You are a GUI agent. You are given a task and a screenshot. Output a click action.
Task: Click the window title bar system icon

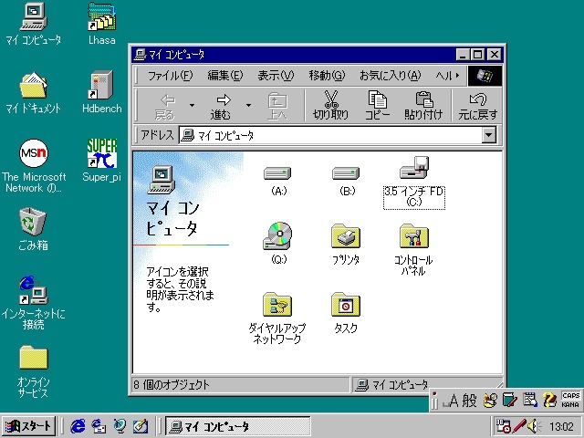click(x=140, y=55)
